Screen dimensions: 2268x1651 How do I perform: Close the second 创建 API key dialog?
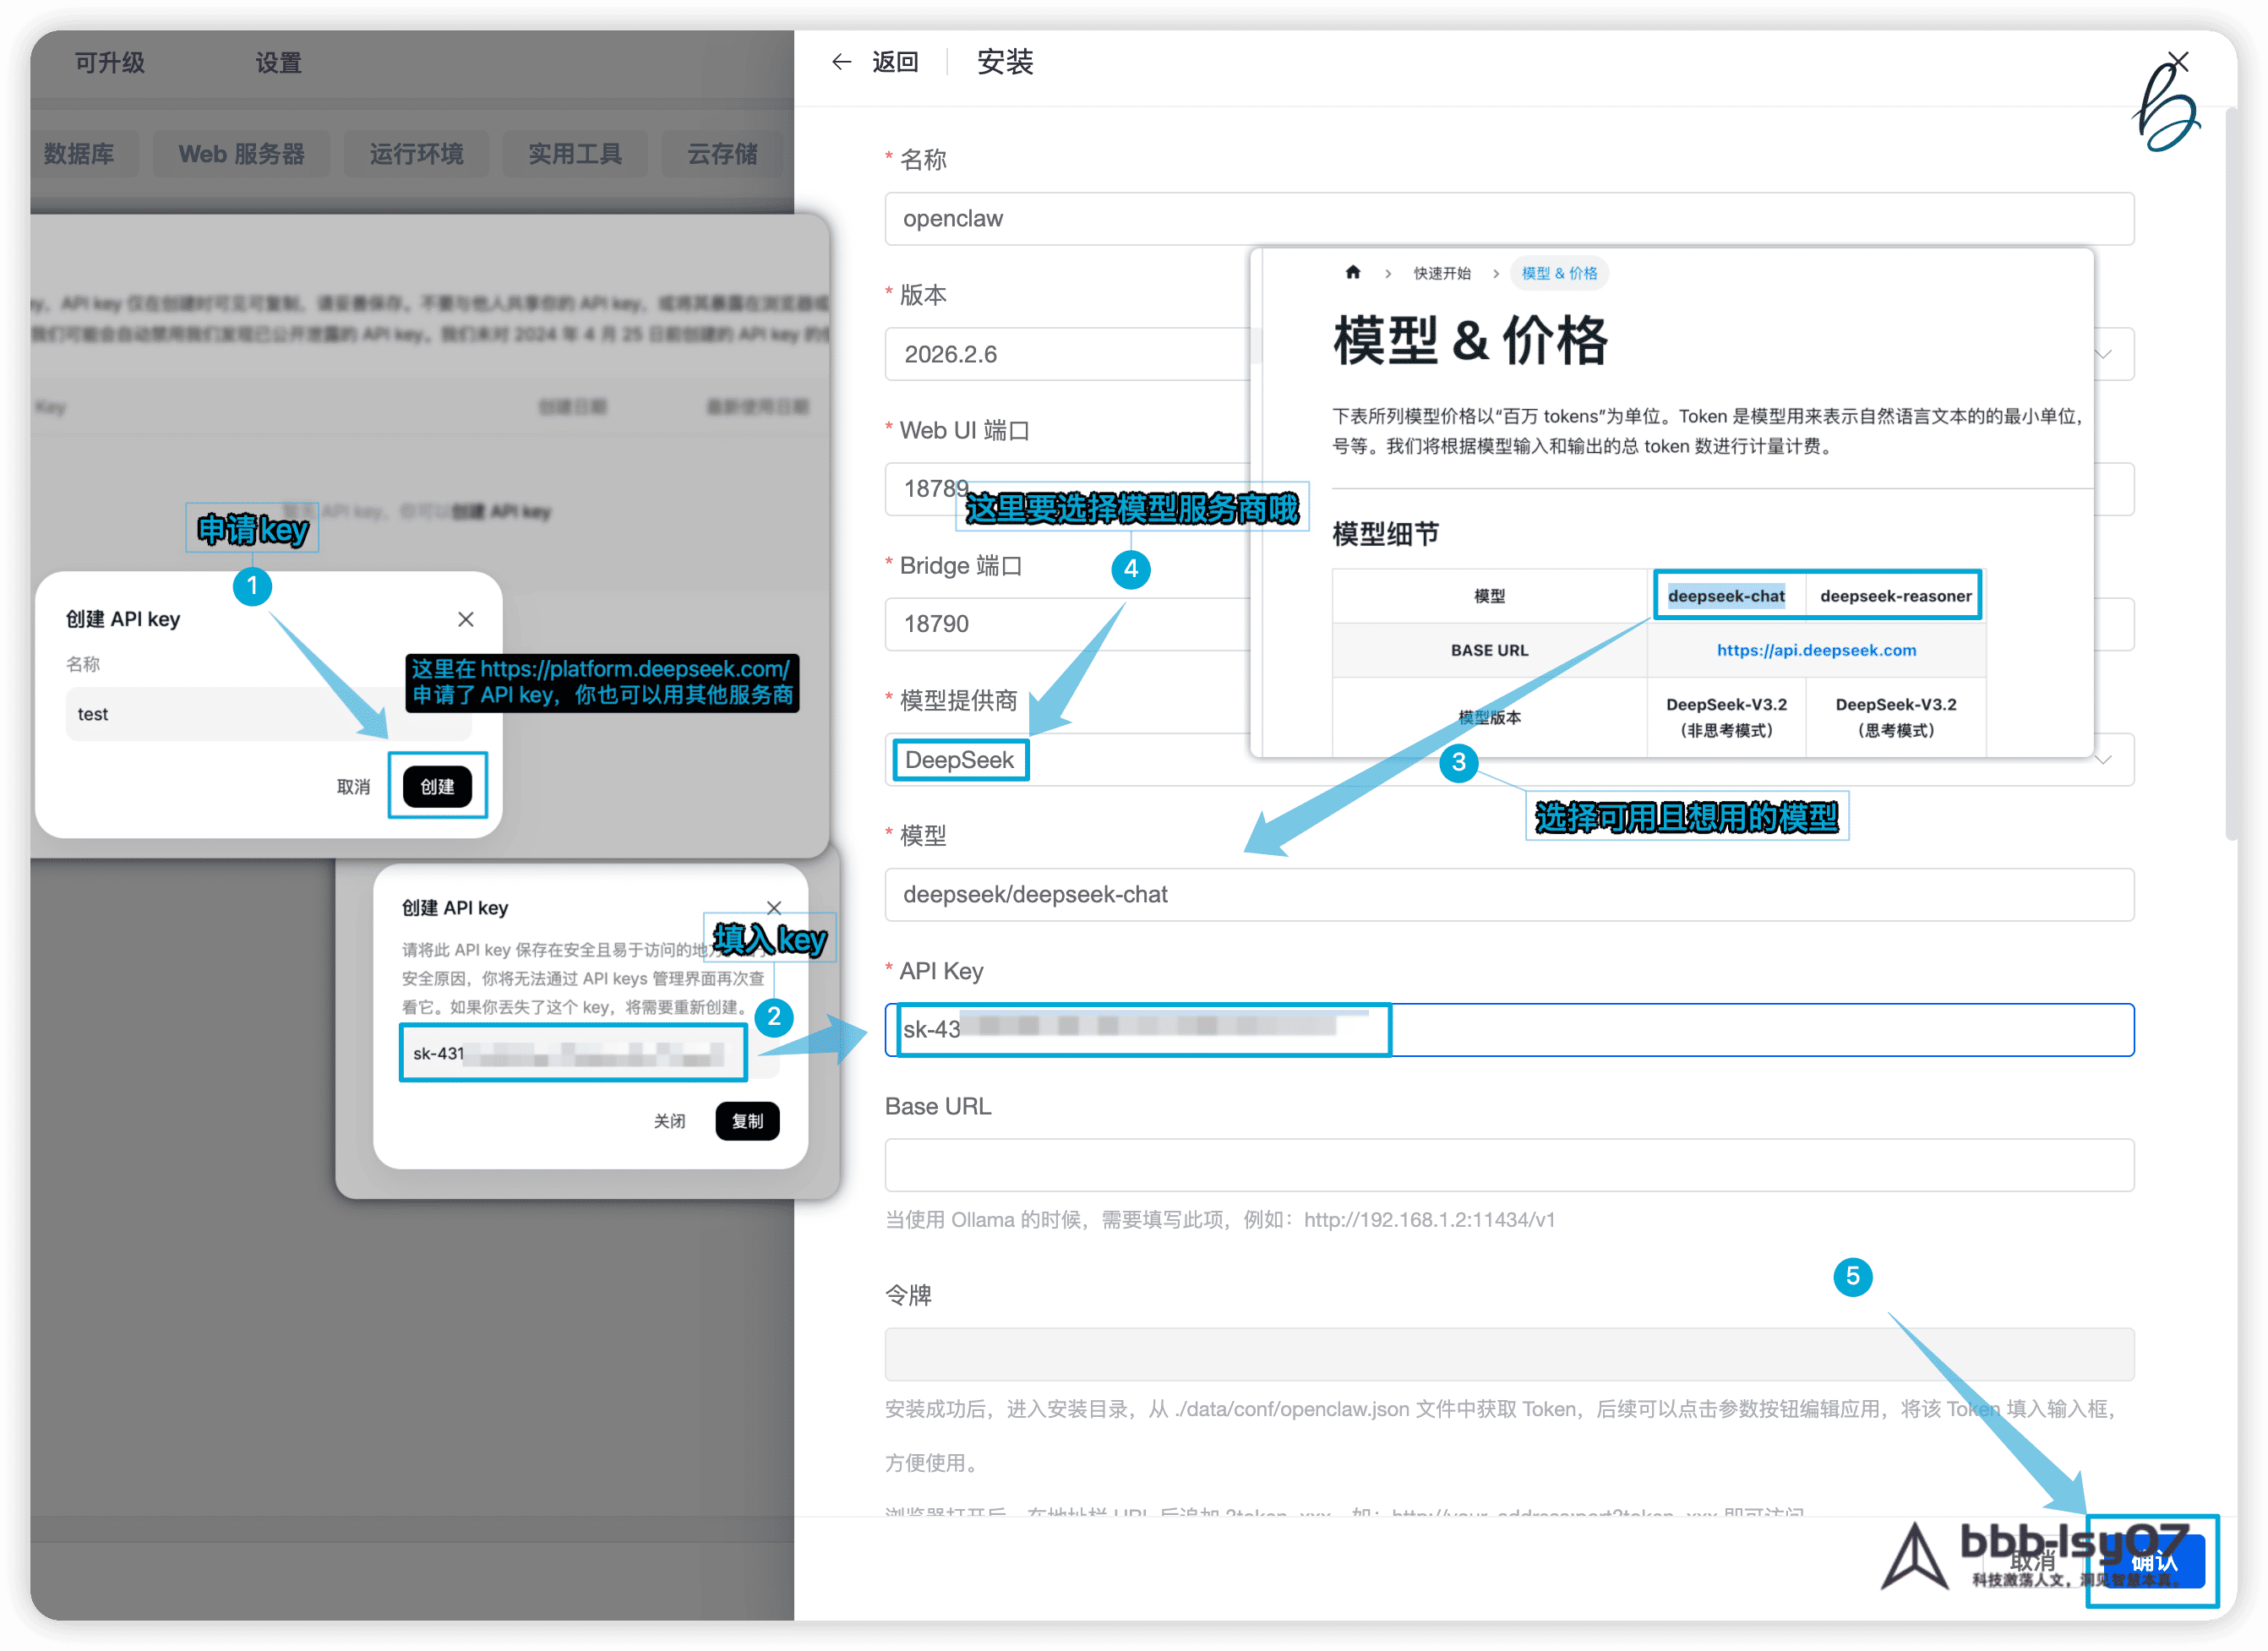point(773,908)
